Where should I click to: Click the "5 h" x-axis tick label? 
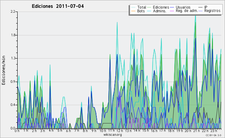pos(60,131)
